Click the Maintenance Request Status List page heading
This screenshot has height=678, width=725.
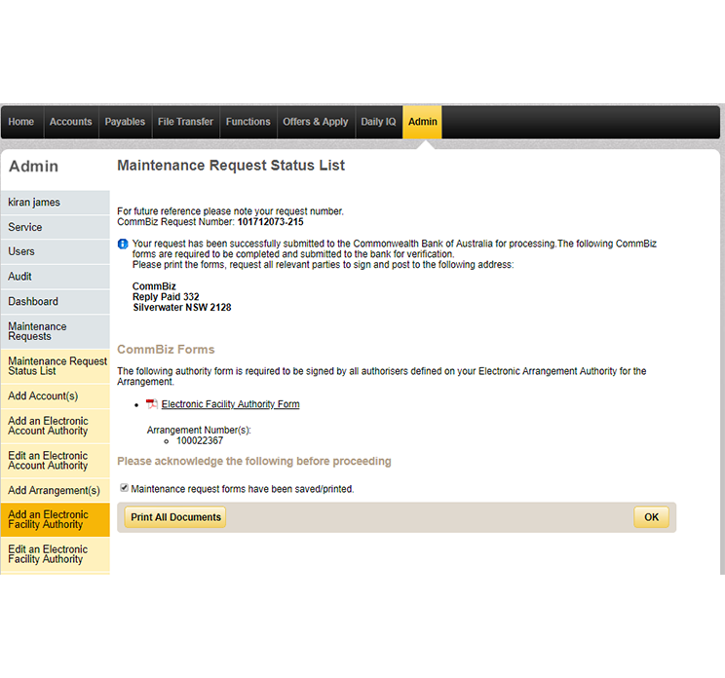[231, 166]
